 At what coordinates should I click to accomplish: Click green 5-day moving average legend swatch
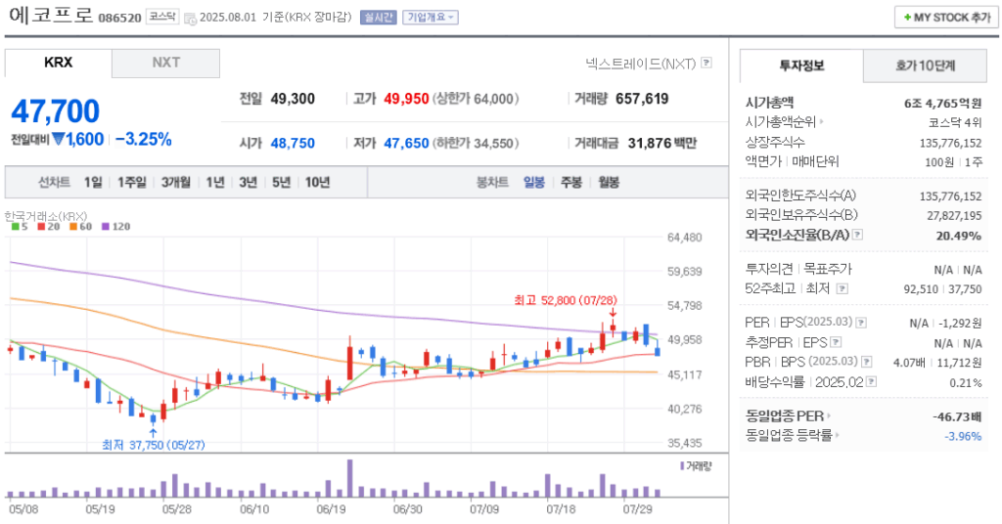[16, 227]
